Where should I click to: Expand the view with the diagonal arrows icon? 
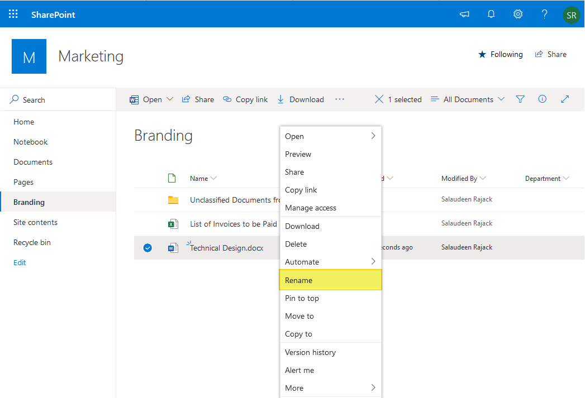coord(564,99)
